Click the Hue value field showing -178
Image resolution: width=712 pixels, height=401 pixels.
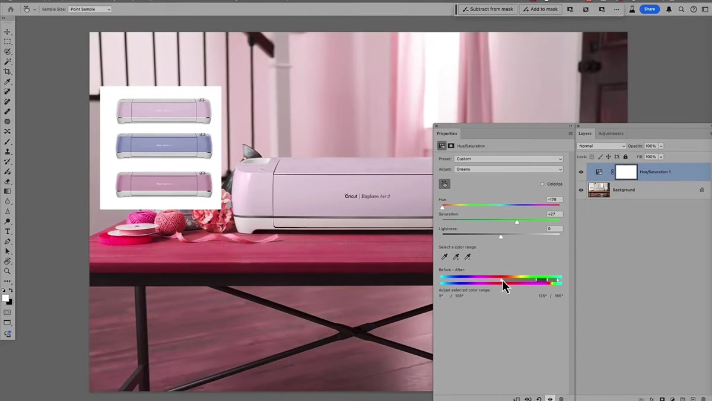[x=554, y=200]
